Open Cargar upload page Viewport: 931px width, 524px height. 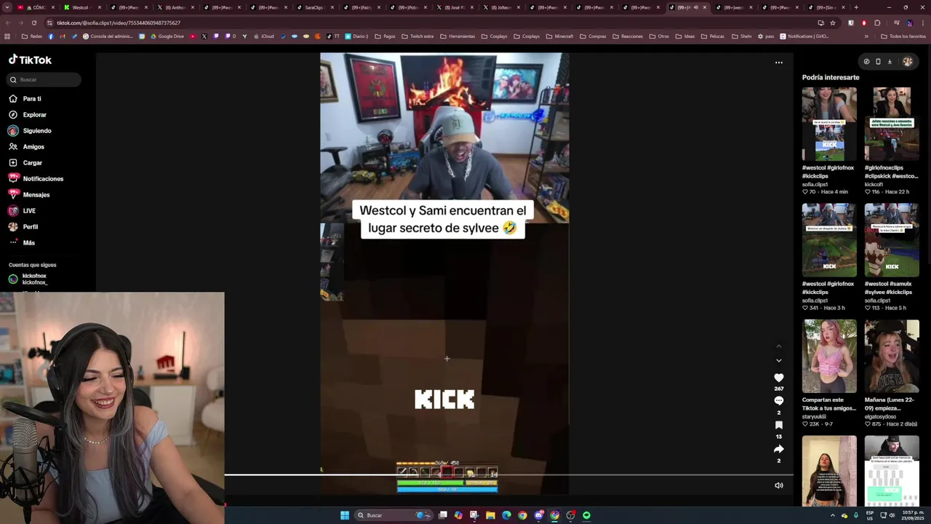25,162
